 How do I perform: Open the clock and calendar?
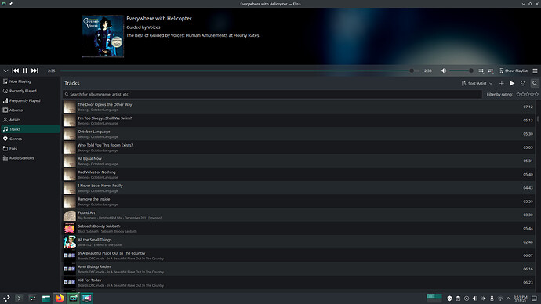coord(520,299)
